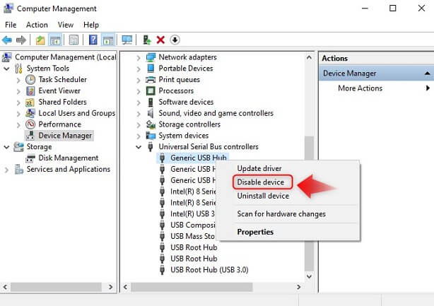Screen dimensions: 434x306
Task: Click device list scroll-down arrow
Action: point(309,276)
